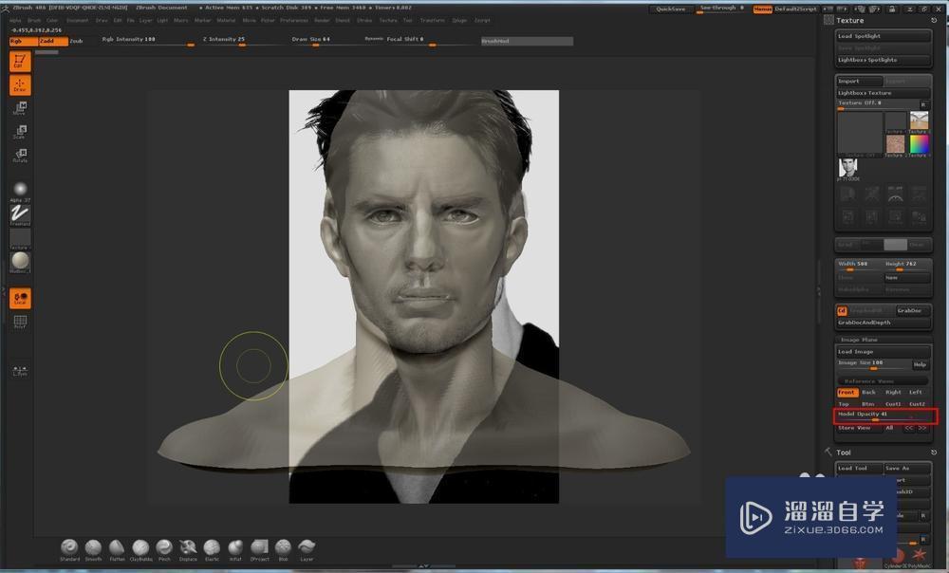Screen dimensions: 949x573
Task: Click the Store View button
Action: coord(858,428)
